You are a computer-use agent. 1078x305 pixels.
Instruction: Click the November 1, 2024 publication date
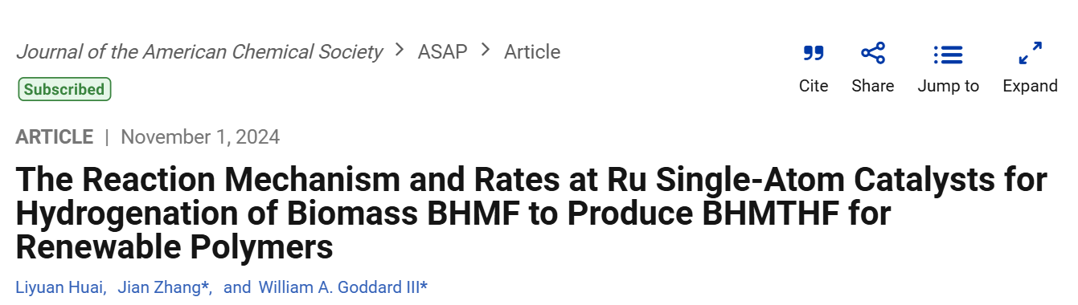click(x=200, y=137)
